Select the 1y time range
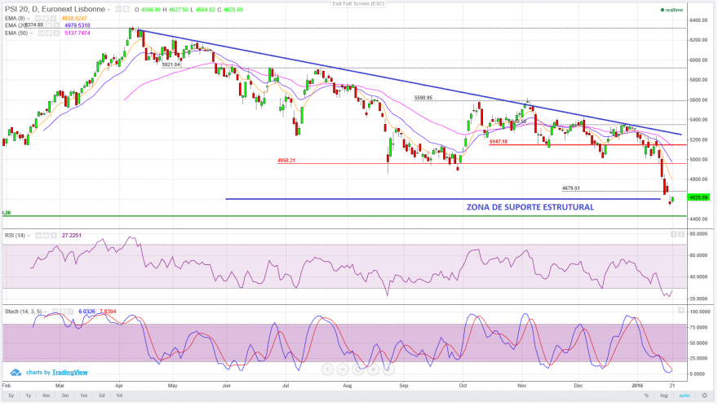The height and width of the screenshot is (407, 718). point(29,396)
